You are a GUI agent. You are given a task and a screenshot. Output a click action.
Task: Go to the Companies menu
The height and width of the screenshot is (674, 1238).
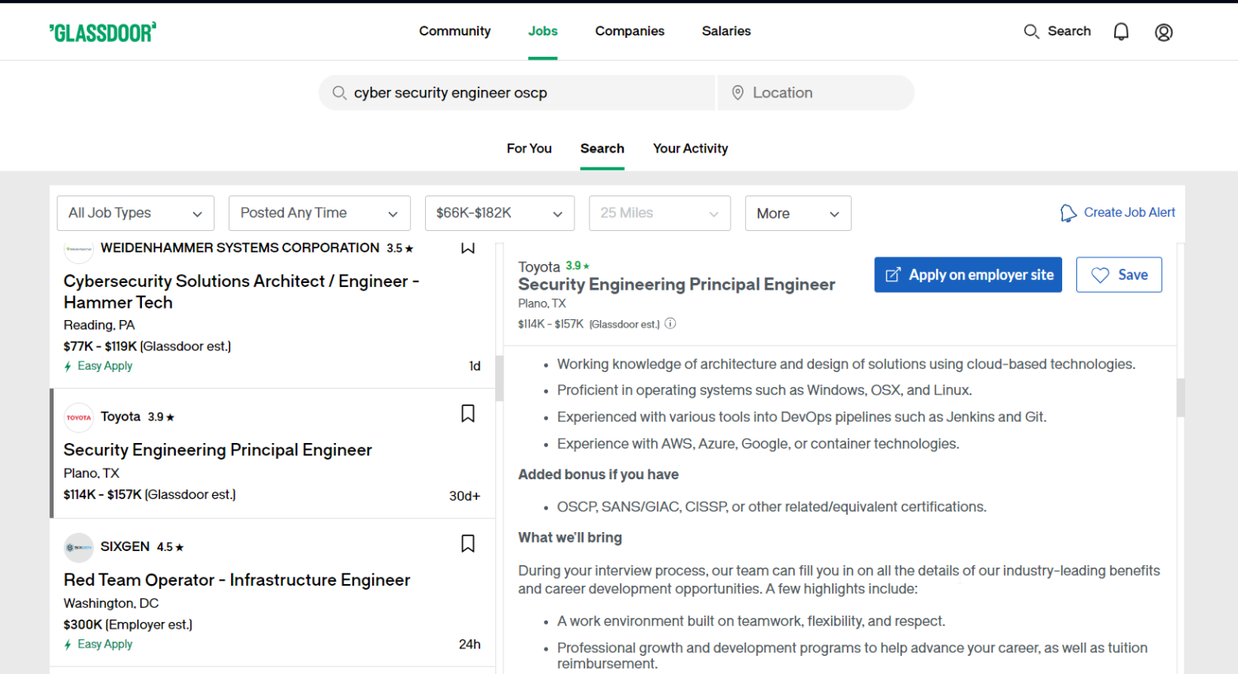630,31
